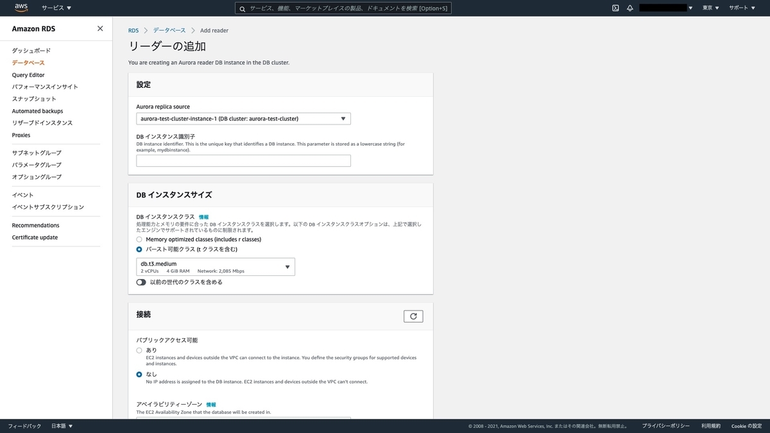The height and width of the screenshot is (433, 770).
Task: Open the CloudShell terminal icon
Action: [x=615, y=8]
